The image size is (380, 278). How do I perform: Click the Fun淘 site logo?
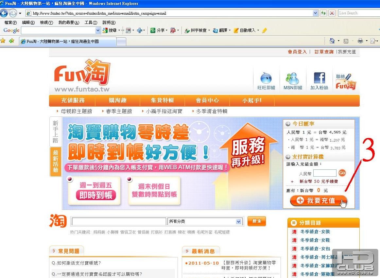82,76
